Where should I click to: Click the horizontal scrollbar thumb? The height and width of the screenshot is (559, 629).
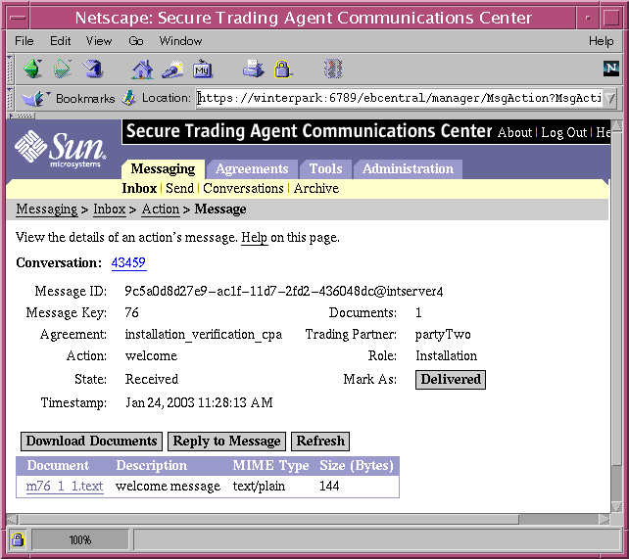pyautogui.click(x=269, y=519)
